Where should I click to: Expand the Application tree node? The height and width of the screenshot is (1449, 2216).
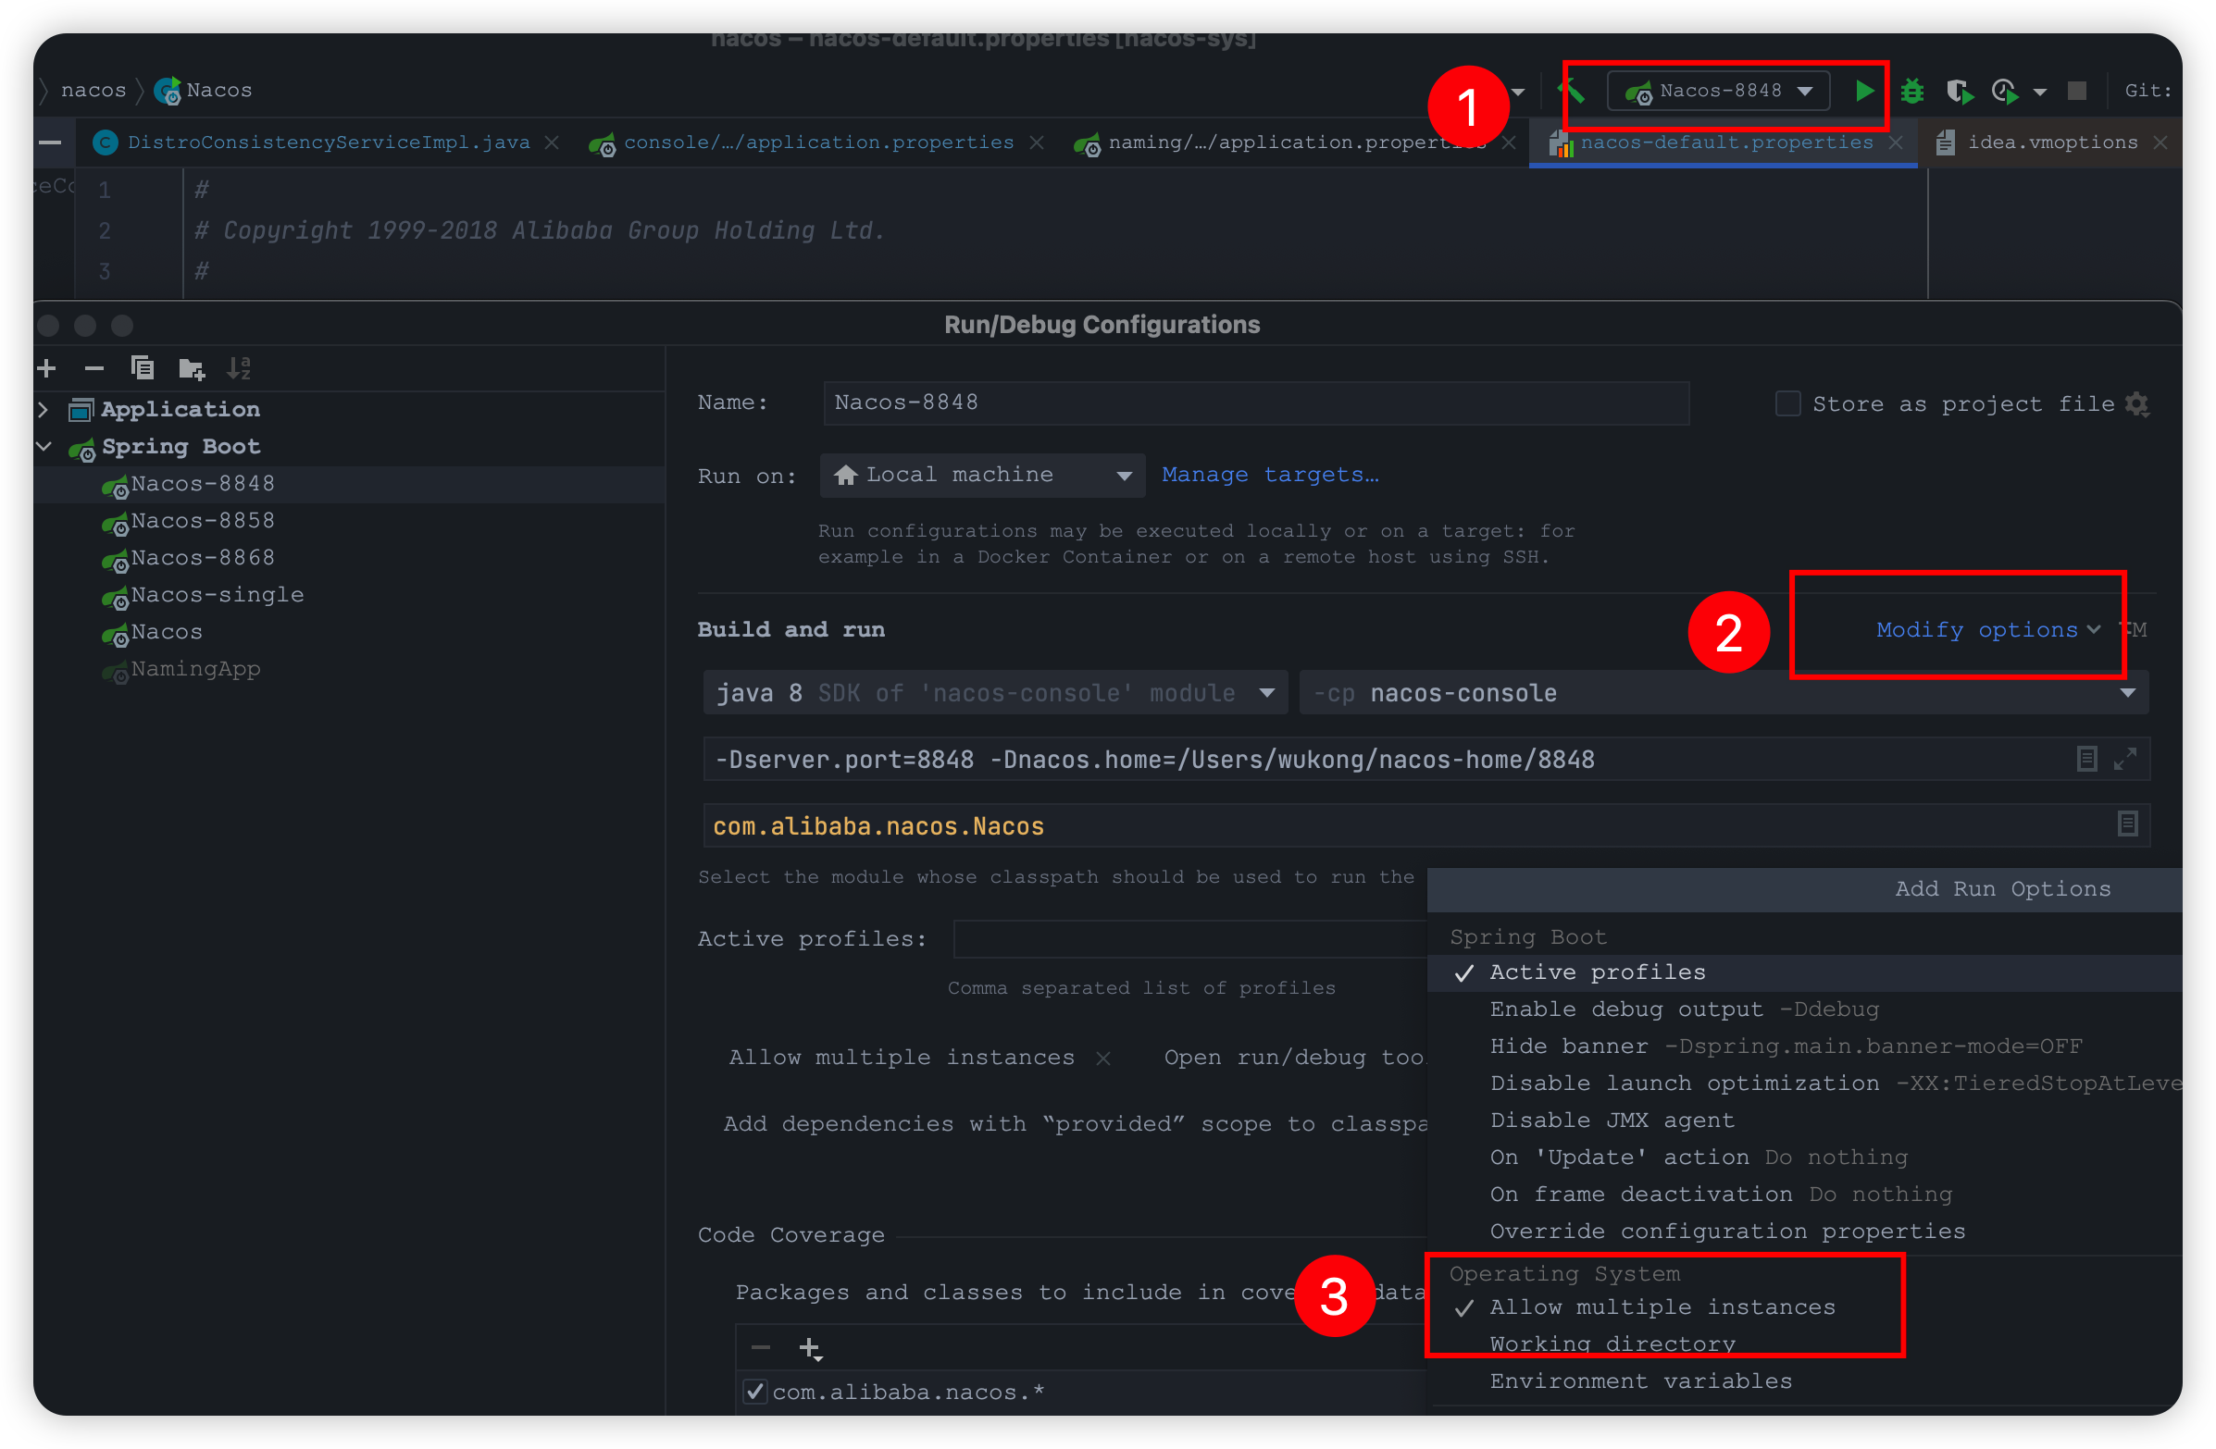(x=43, y=409)
